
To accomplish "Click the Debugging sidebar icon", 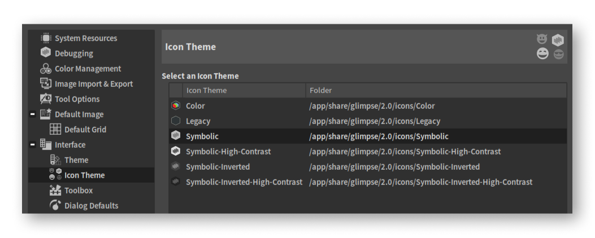I will (46, 53).
